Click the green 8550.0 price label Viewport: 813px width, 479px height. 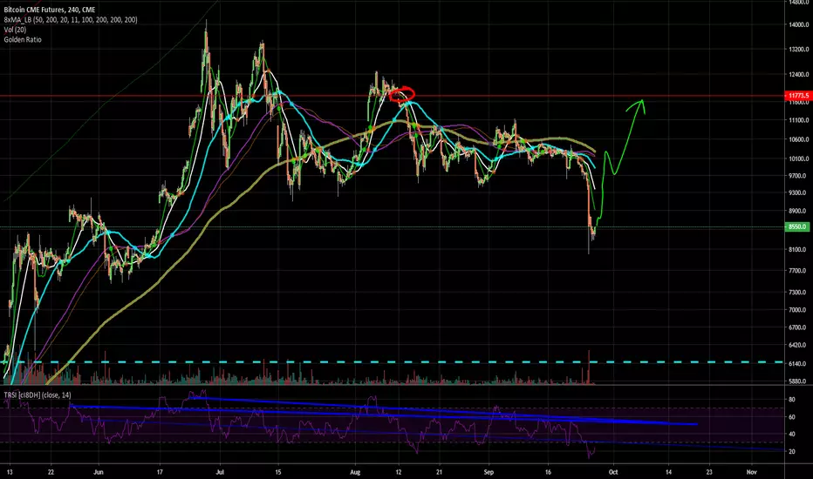pos(797,226)
